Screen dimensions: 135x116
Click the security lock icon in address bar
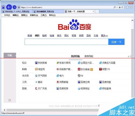[120, 7]
